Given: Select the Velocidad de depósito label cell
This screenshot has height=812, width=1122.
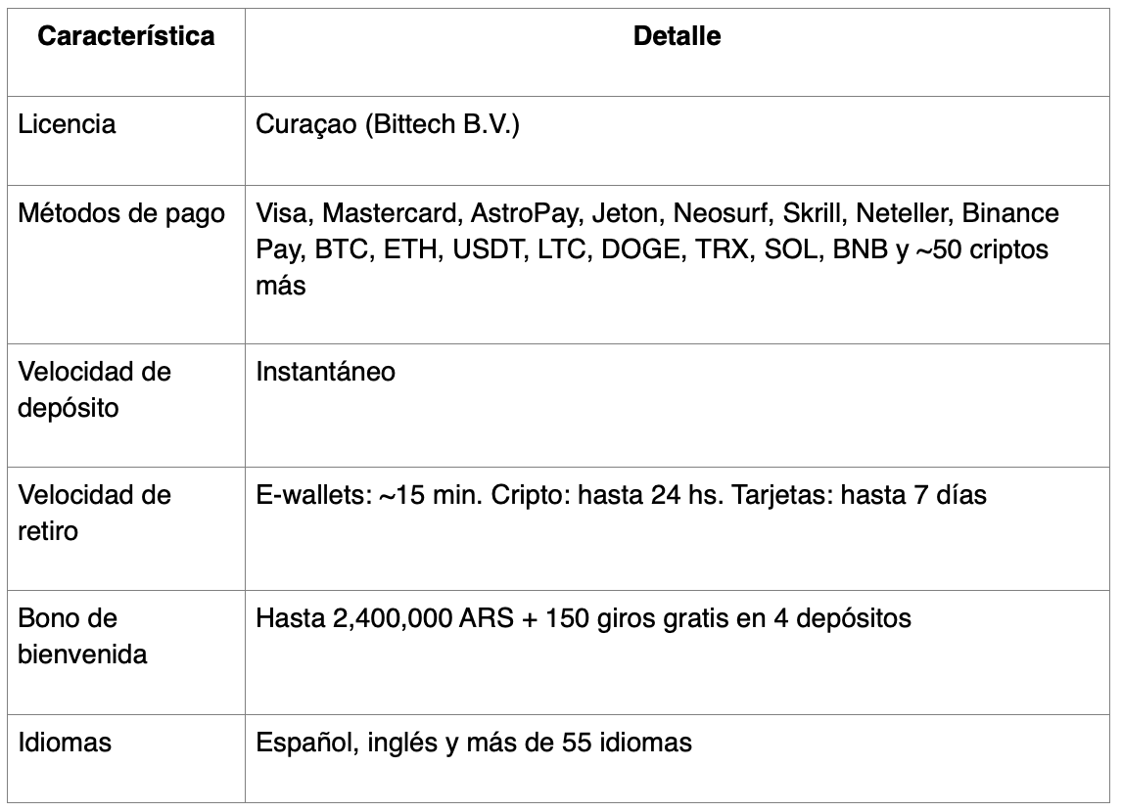Looking at the screenshot, I should point(95,389).
